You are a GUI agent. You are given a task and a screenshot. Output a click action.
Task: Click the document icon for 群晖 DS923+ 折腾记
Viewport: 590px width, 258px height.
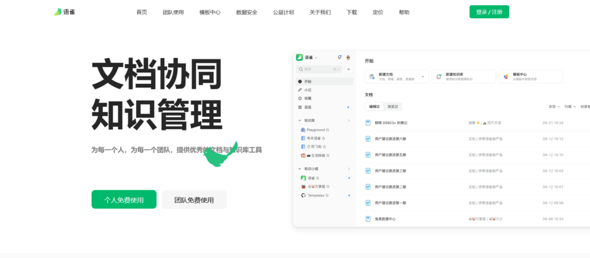click(368, 122)
